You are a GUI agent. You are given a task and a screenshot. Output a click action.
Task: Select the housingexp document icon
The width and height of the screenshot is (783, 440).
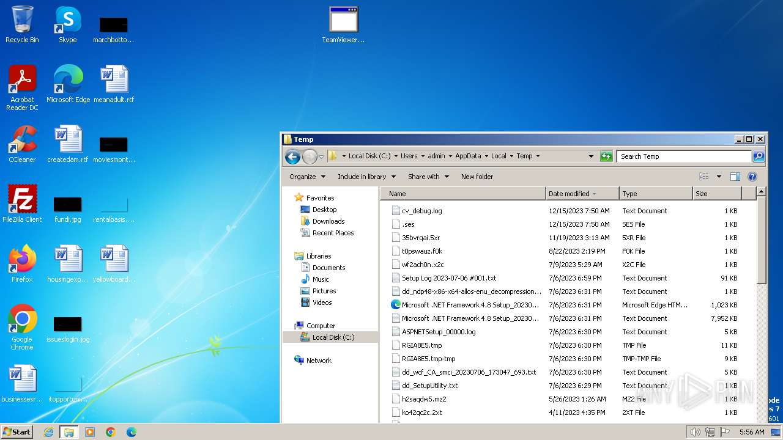click(68, 264)
